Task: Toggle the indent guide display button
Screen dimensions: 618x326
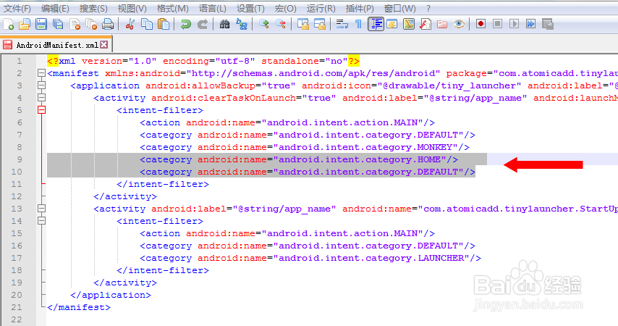Action: [376, 24]
